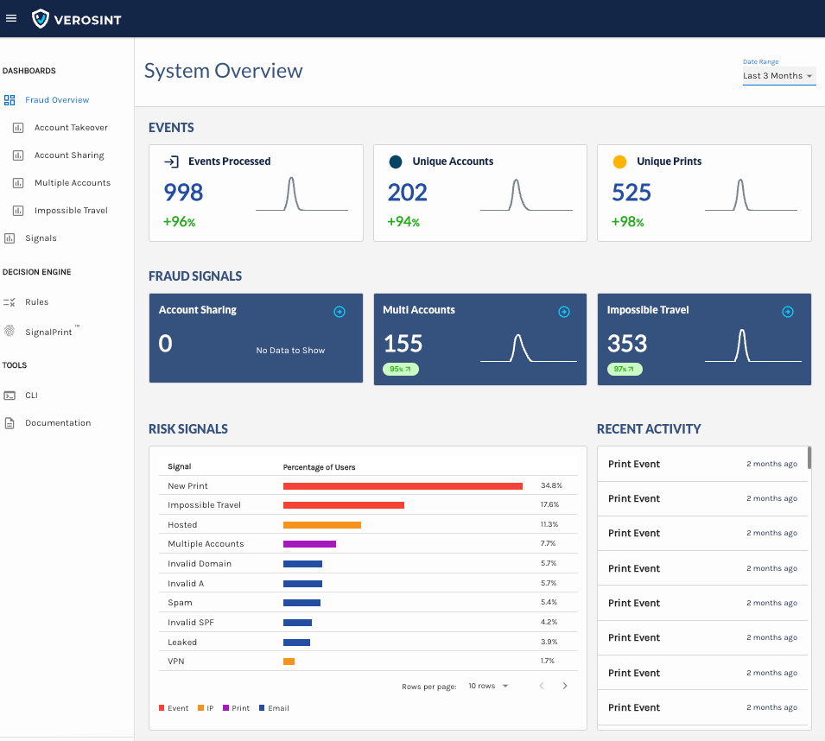Expand the rows per page dropdown

[489, 686]
